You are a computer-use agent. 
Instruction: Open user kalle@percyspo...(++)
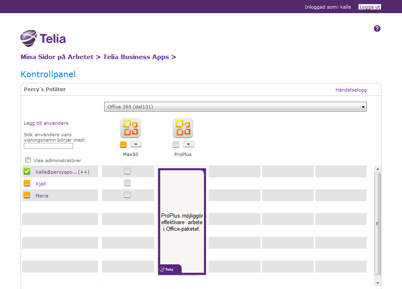62,172
